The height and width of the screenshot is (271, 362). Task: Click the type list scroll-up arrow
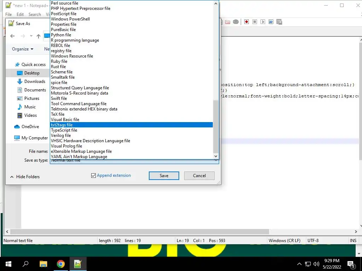pyautogui.click(x=216, y=4)
